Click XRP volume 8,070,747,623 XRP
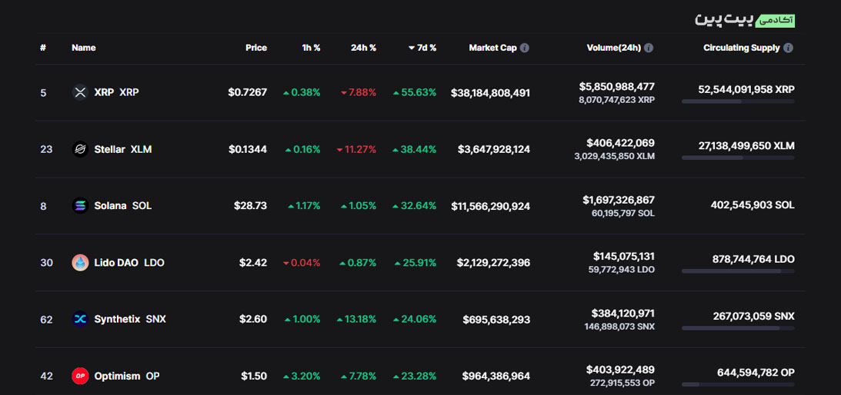This screenshot has width=841, height=395. pos(617,100)
